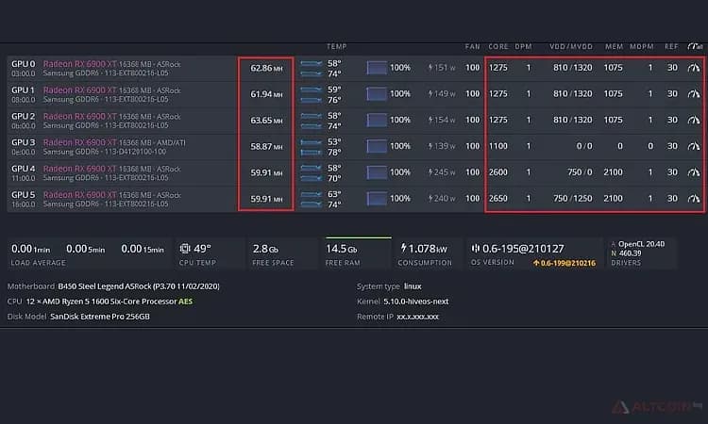Click the green AES label

186,301
